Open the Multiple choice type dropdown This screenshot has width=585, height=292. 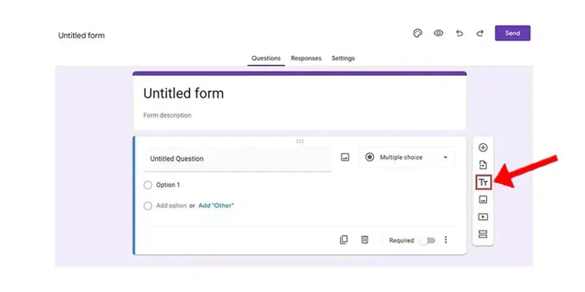point(407,157)
